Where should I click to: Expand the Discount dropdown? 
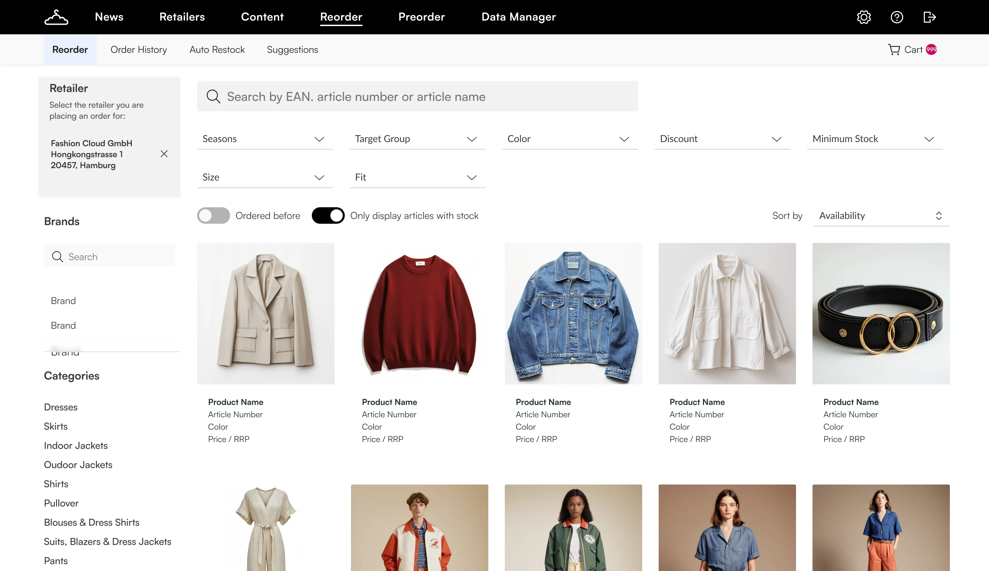tap(722, 139)
